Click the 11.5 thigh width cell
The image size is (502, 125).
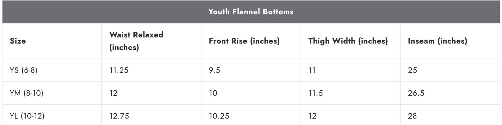(x=315, y=93)
